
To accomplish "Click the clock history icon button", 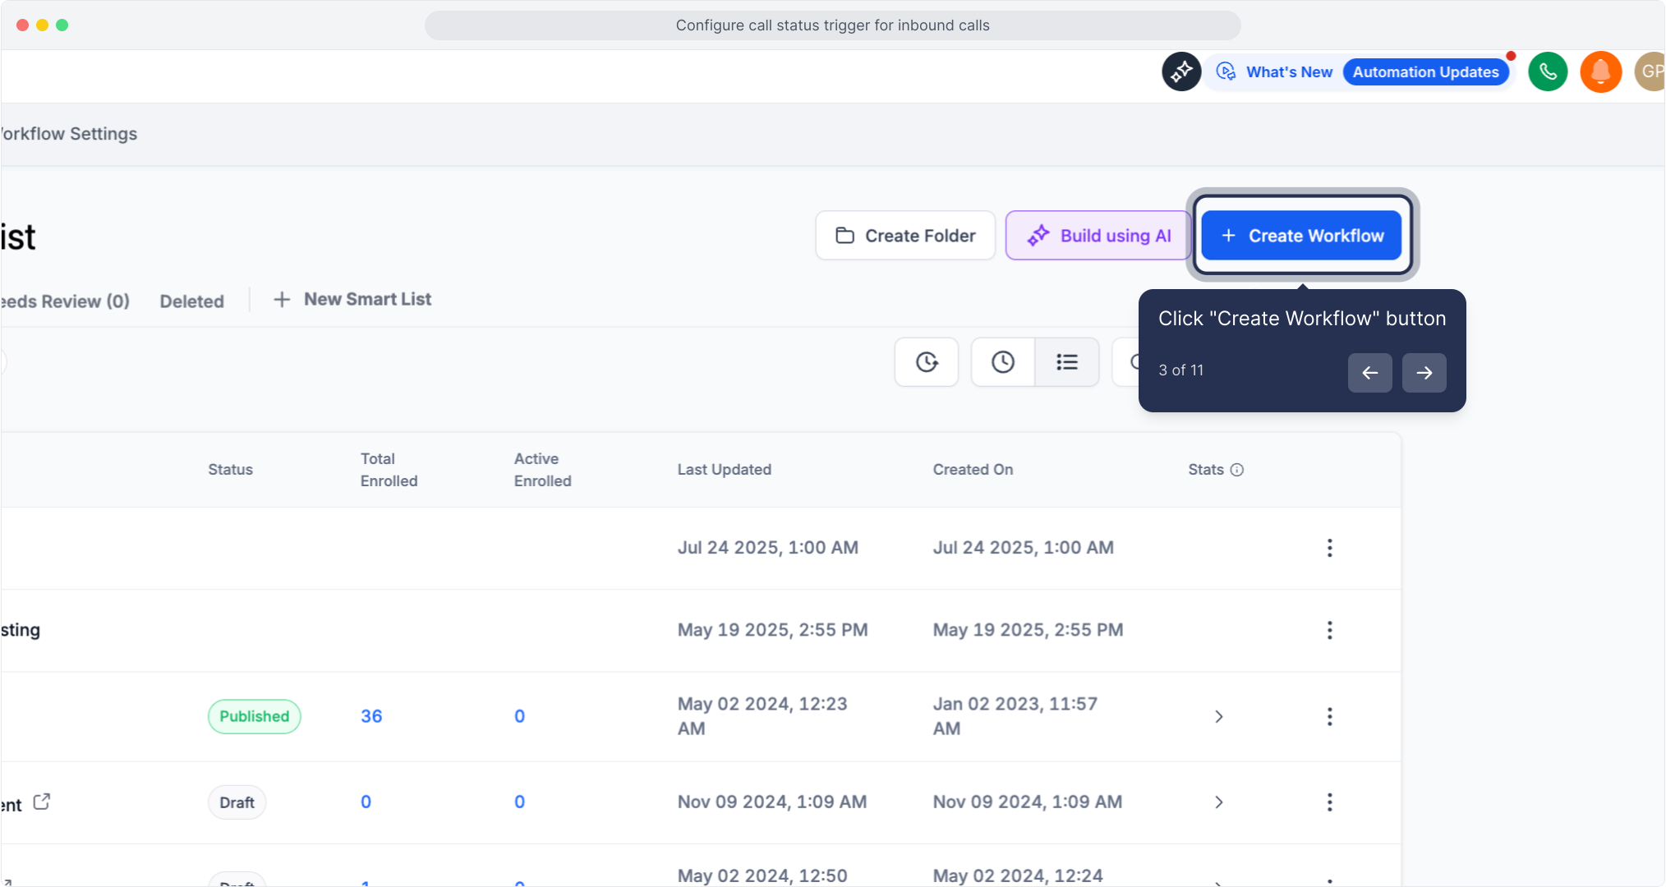I will click(1002, 362).
